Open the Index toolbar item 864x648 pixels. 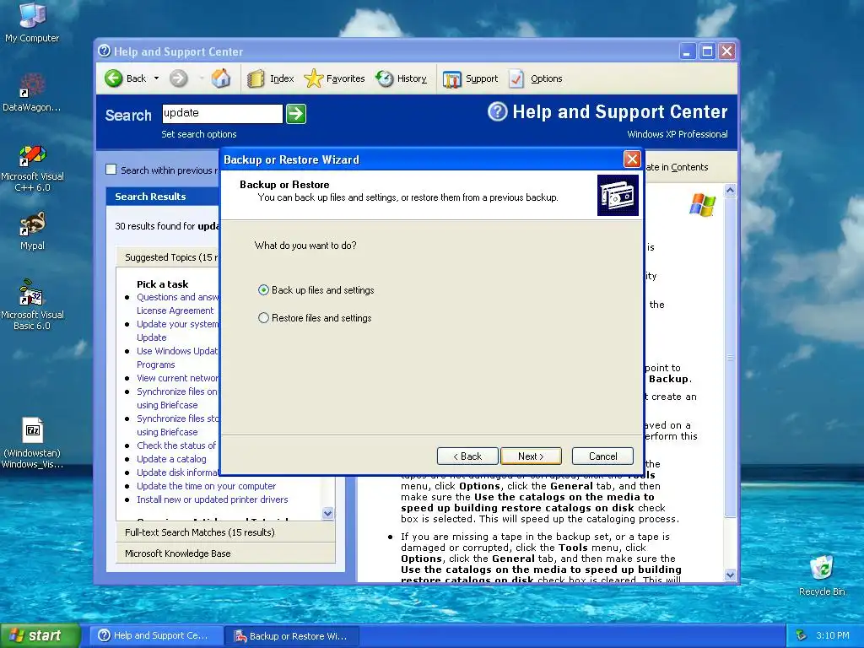click(x=270, y=78)
